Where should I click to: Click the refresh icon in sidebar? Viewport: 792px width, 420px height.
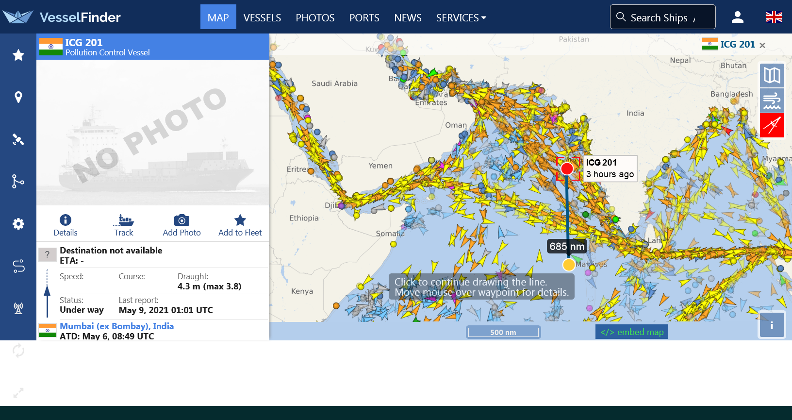[x=18, y=350]
